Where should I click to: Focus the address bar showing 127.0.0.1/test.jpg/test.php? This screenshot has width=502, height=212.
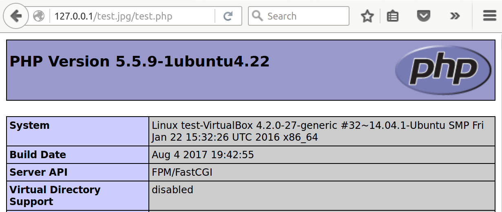click(x=122, y=16)
